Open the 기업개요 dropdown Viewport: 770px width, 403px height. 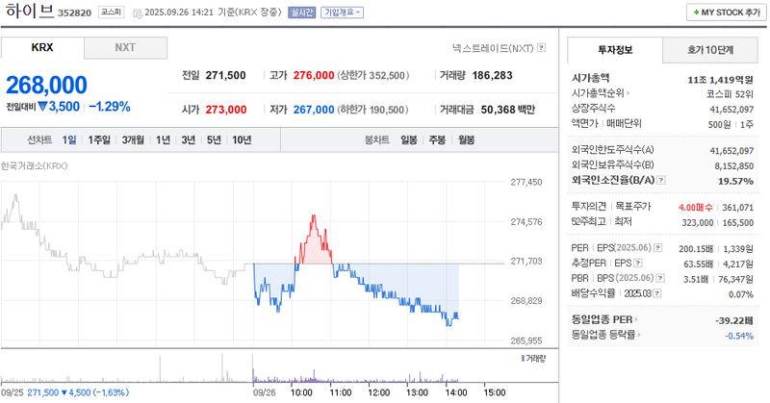[x=343, y=13]
